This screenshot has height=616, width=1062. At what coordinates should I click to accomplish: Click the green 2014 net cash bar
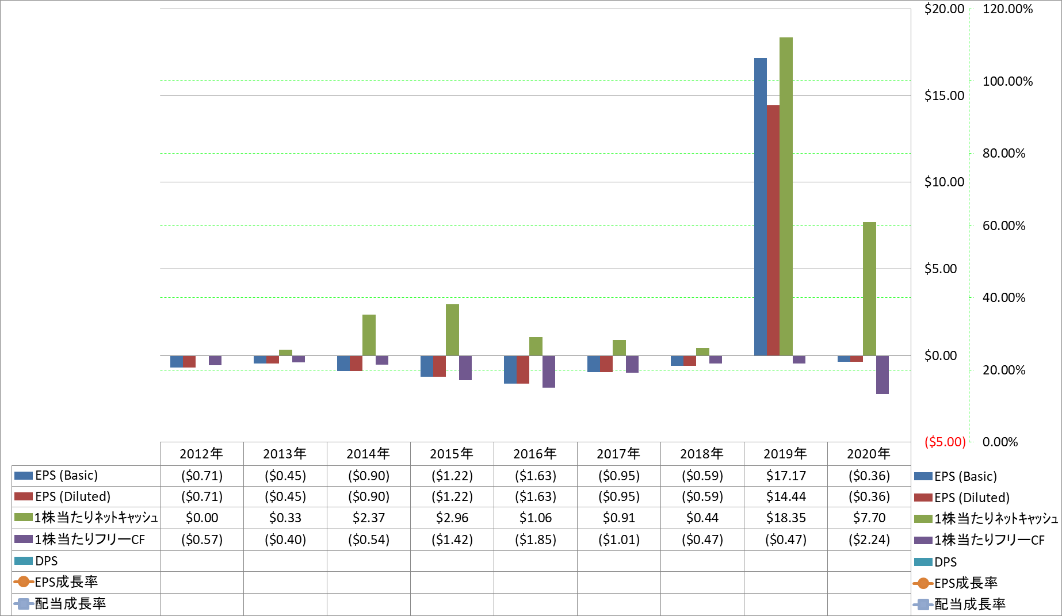(369, 335)
